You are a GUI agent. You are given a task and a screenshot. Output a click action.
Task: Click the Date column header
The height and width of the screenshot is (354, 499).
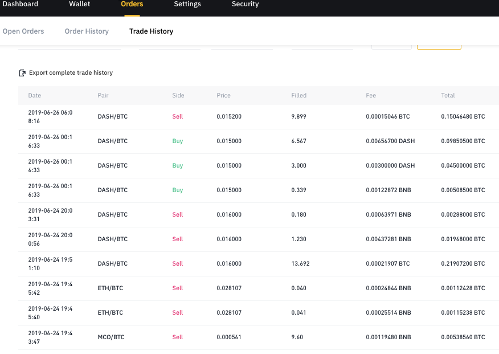(34, 95)
